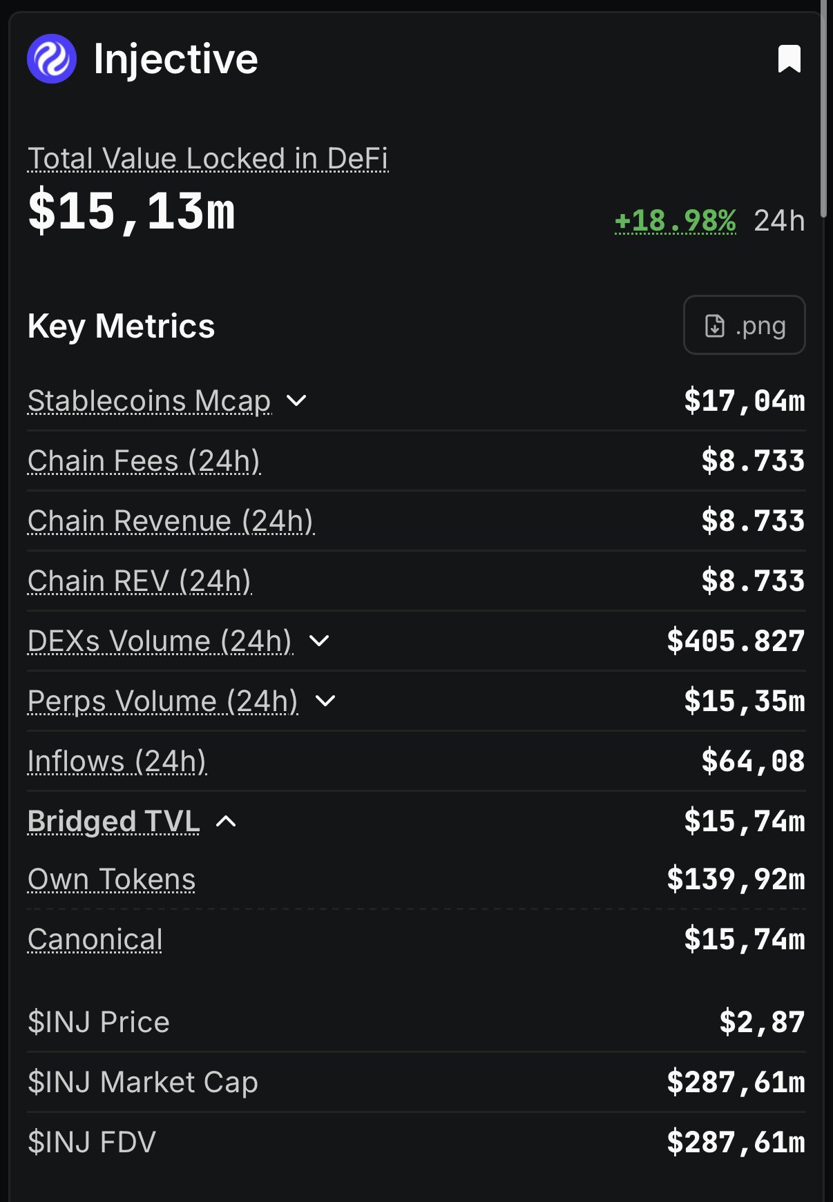Click the Inflows (24h) label
Viewport: 833px width, 1202px height.
point(117,761)
